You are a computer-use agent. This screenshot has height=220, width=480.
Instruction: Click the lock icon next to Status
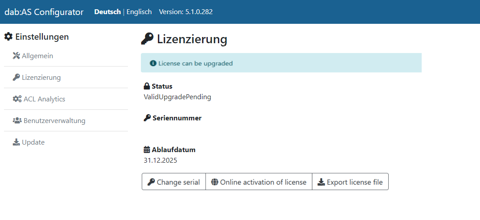pyautogui.click(x=147, y=86)
